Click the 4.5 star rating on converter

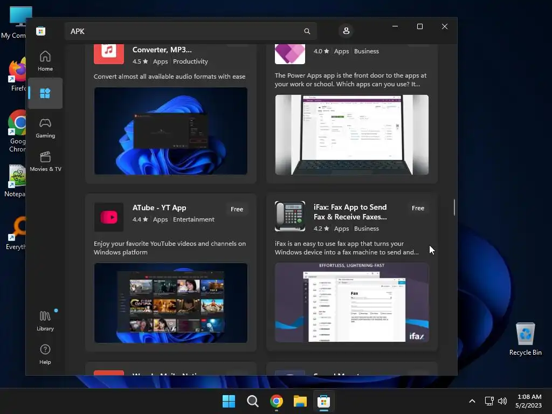(x=140, y=61)
